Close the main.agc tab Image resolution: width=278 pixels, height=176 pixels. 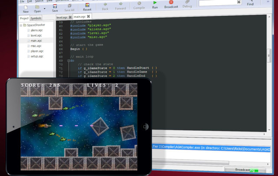tap(88, 16)
